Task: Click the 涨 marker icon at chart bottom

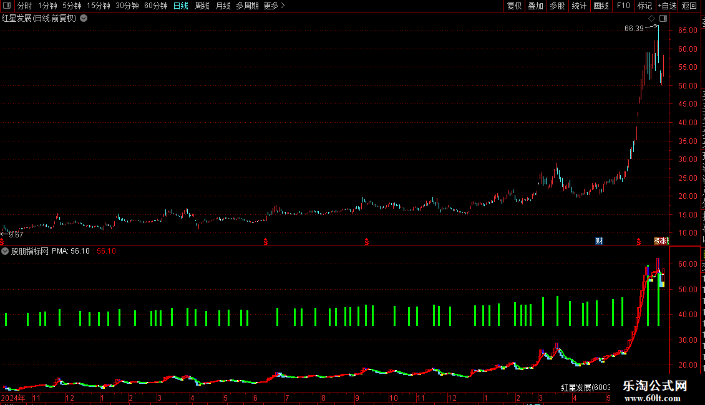Action: click(x=661, y=241)
